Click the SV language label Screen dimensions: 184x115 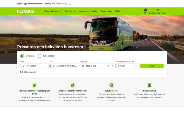(x=145, y=13)
